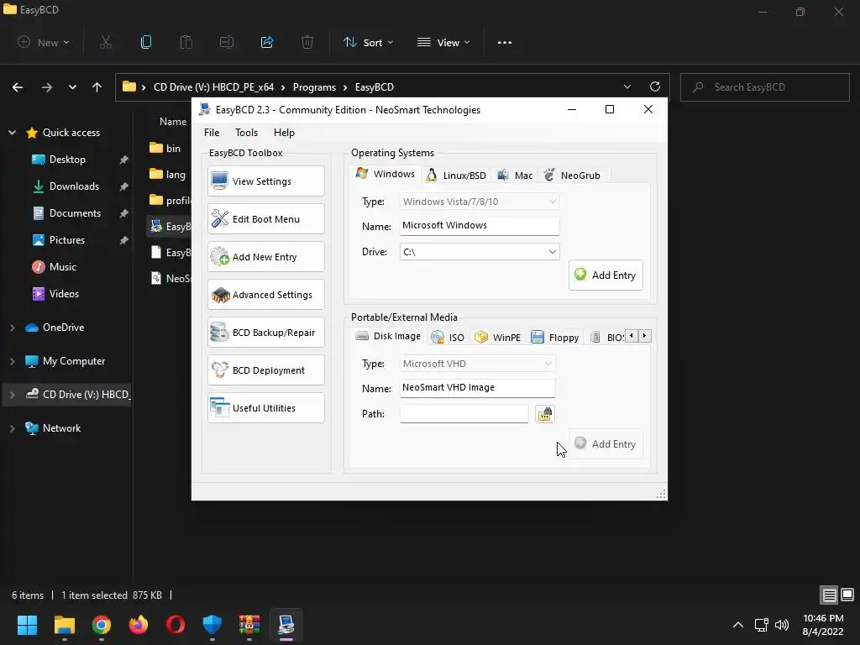Viewport: 860px width, 645px height.
Task: Open the New dropdown in Explorer
Action: pos(44,42)
